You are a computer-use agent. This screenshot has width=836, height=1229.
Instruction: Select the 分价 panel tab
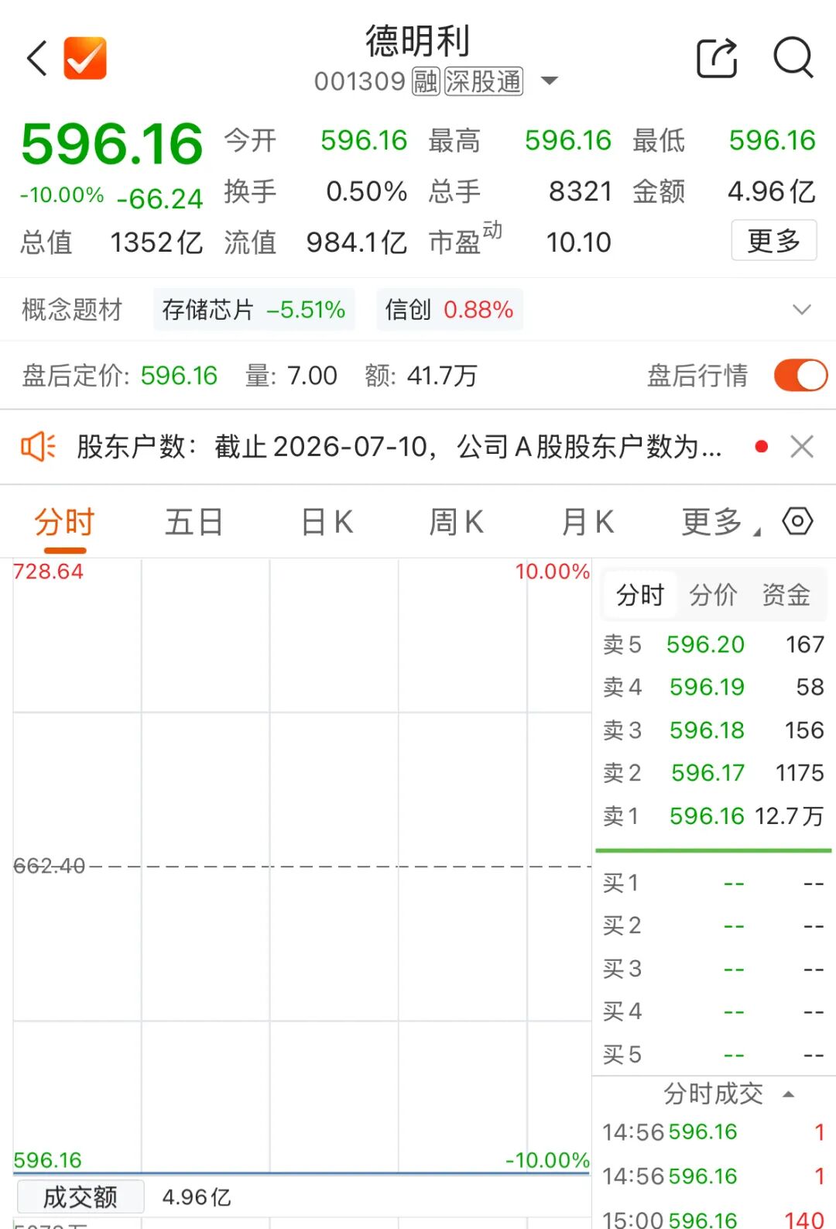point(713,595)
